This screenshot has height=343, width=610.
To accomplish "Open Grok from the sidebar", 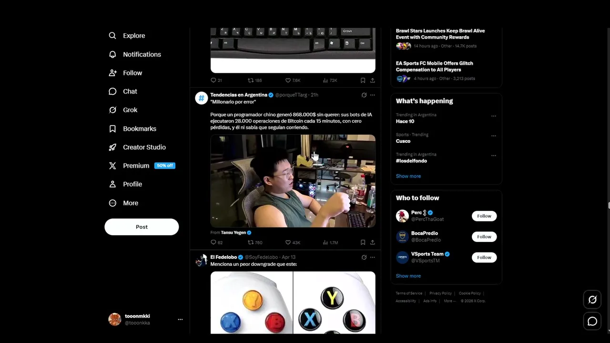I will 123,110.
